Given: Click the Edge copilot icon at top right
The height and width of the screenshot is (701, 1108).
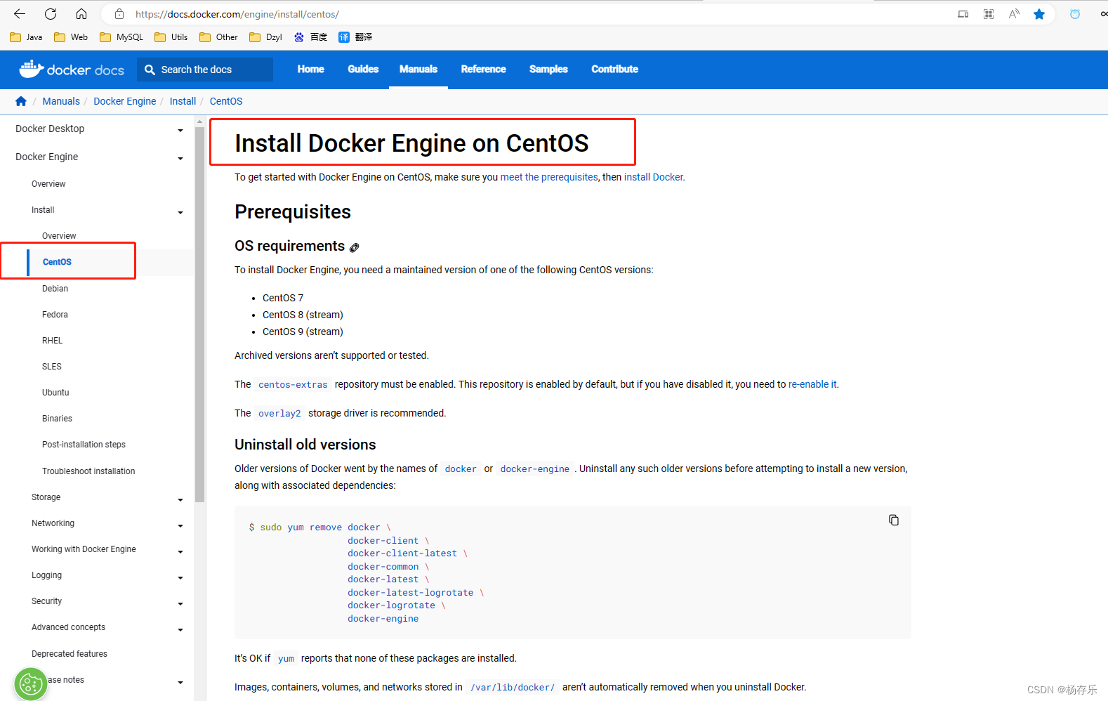Looking at the screenshot, I should pyautogui.click(x=1075, y=14).
